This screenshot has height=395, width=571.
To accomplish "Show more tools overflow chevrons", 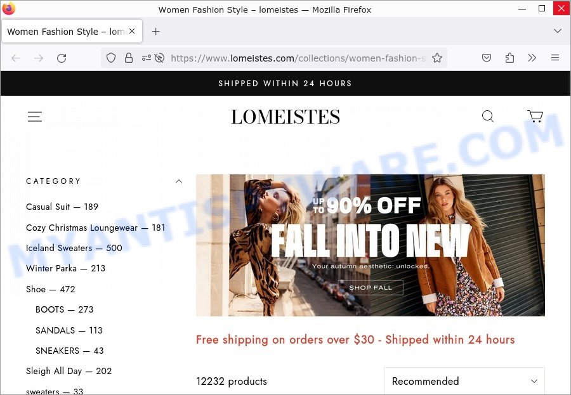I will [x=532, y=58].
